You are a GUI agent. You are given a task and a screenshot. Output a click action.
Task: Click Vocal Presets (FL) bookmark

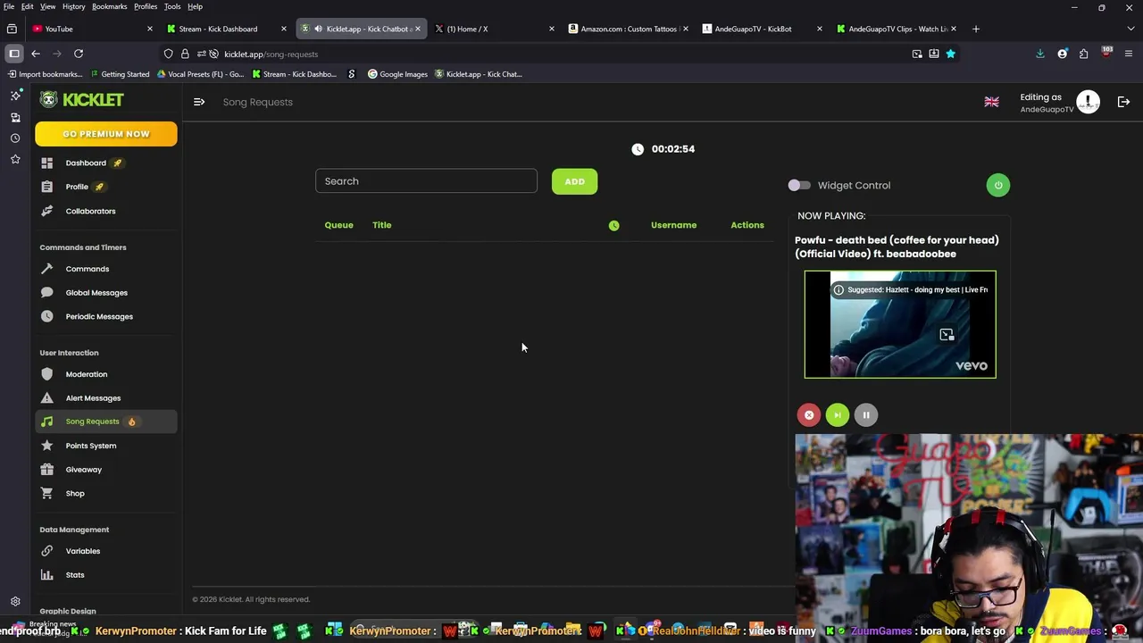201,74
